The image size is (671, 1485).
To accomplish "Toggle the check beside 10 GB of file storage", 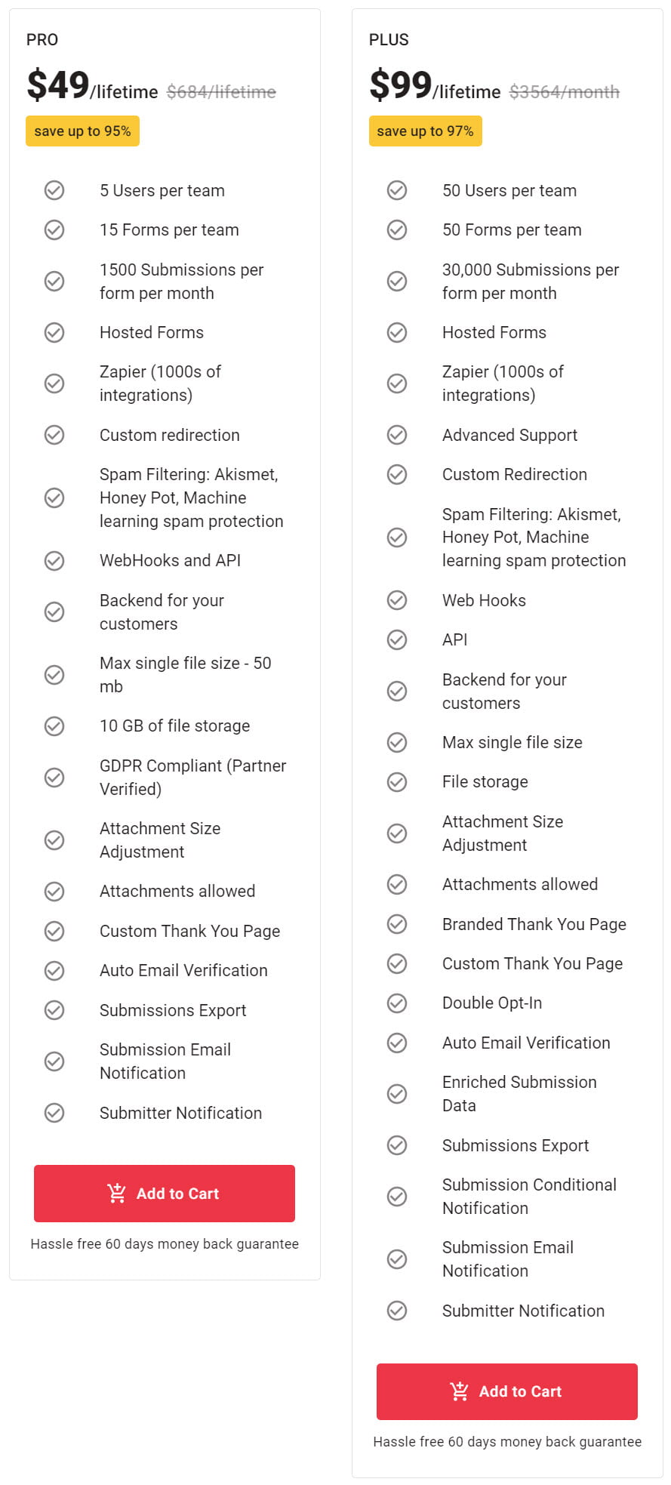I will click(x=54, y=726).
